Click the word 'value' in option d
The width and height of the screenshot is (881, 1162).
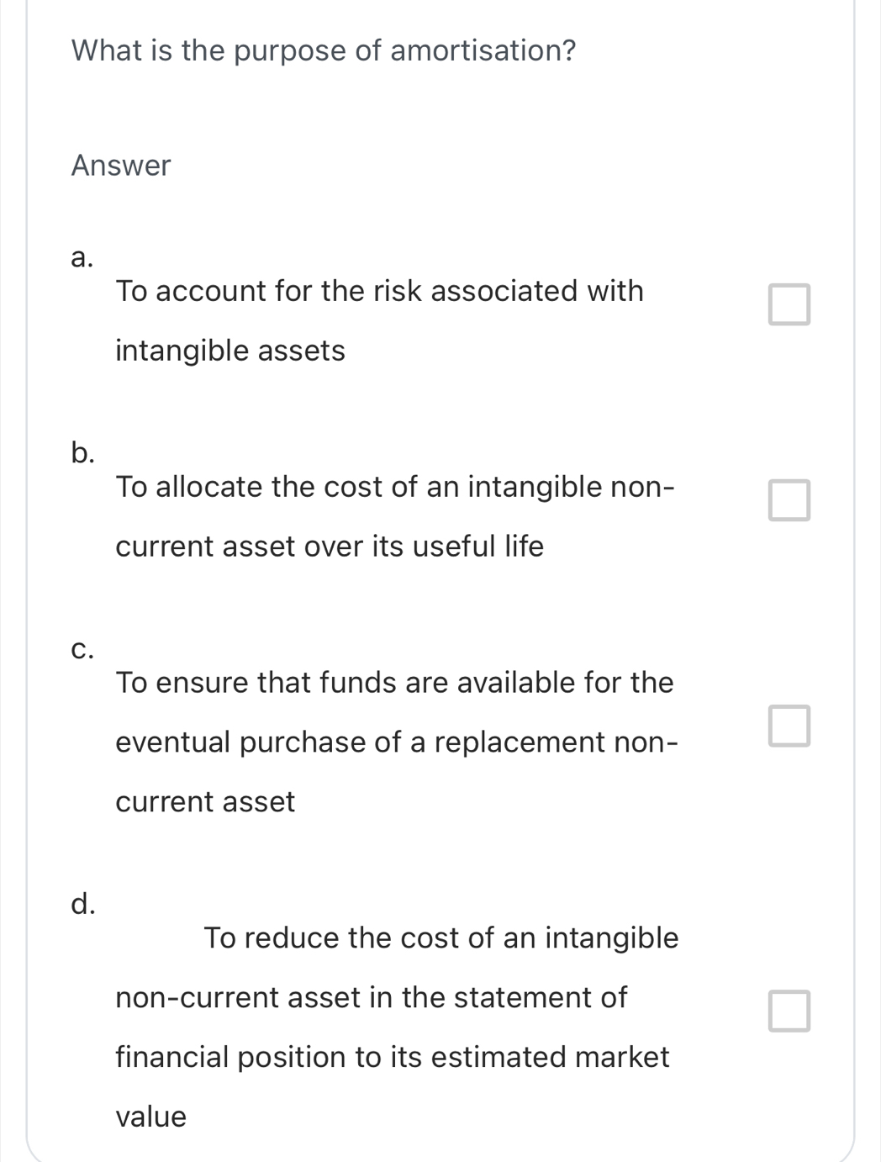point(150,1116)
